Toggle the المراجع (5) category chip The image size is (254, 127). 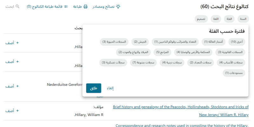click(x=162, y=52)
